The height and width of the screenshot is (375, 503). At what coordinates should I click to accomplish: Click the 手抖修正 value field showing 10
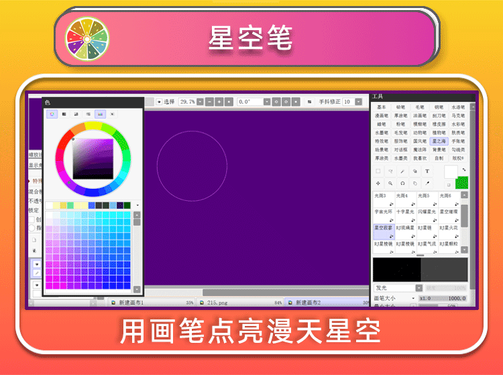pyautogui.click(x=348, y=102)
